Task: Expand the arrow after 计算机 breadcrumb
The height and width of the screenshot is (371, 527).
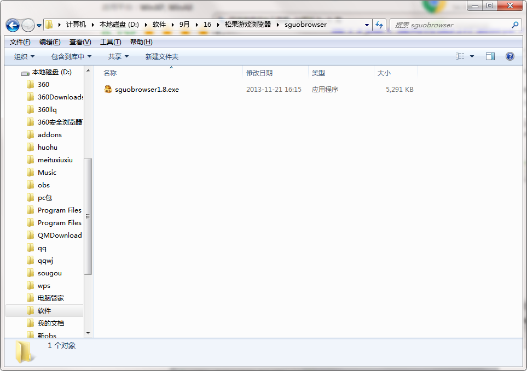Action: 93,25
